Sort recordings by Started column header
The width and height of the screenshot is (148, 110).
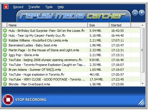pos(120,25)
